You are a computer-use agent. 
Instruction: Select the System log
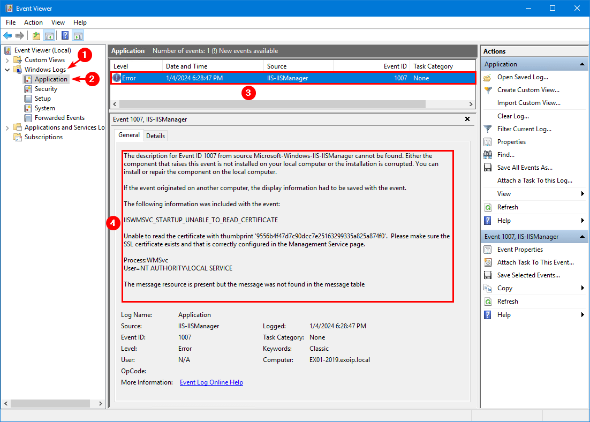click(x=45, y=108)
